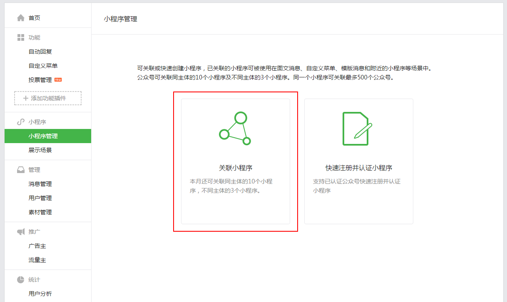Screen dimensions: 507x302
Task: Open 展示场景 under 小程序
Action: (40, 150)
